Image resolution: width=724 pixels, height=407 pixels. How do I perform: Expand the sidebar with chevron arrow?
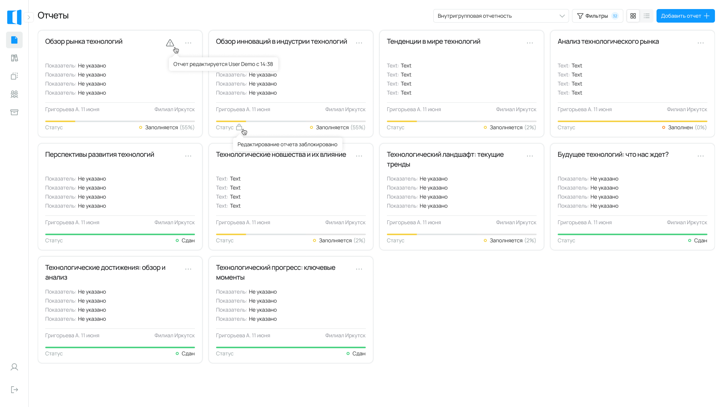[x=29, y=17]
